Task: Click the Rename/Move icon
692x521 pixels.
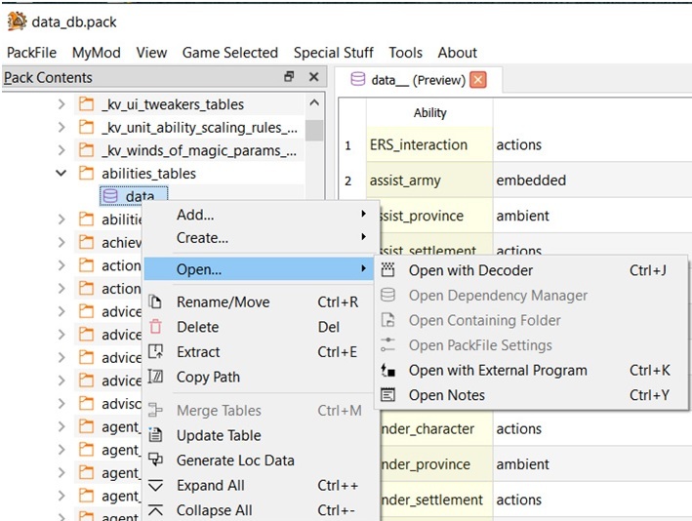Action: coord(155,302)
